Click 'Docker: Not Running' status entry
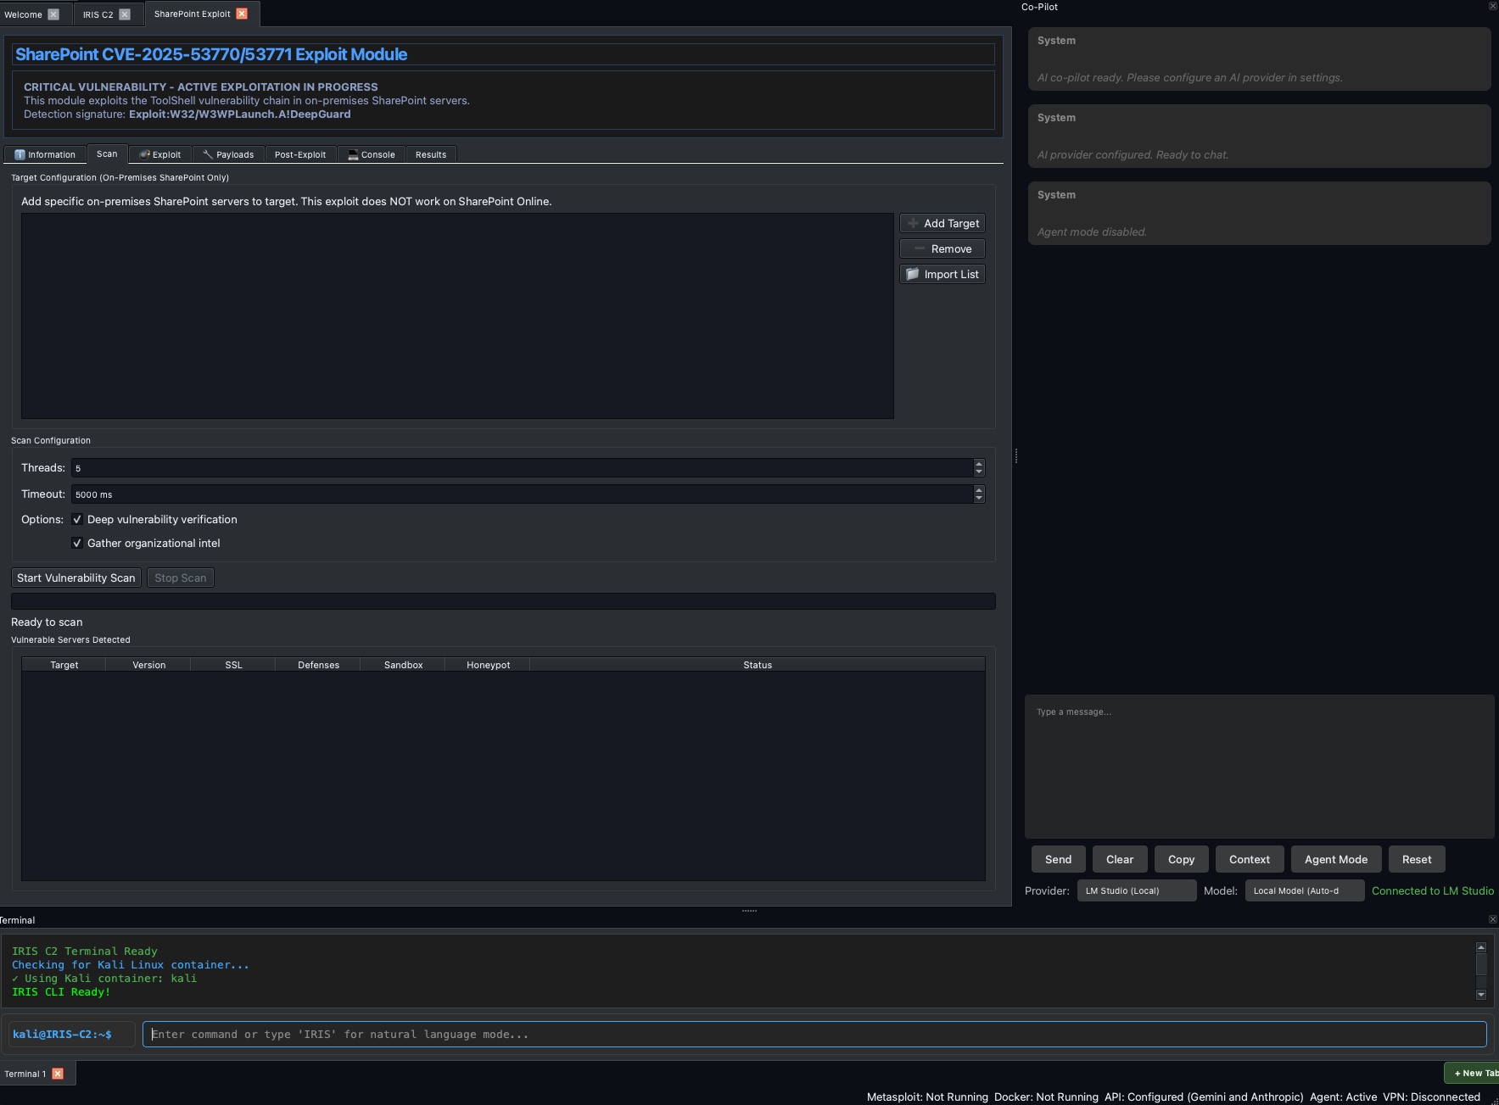1499x1105 pixels. 1046,1097
